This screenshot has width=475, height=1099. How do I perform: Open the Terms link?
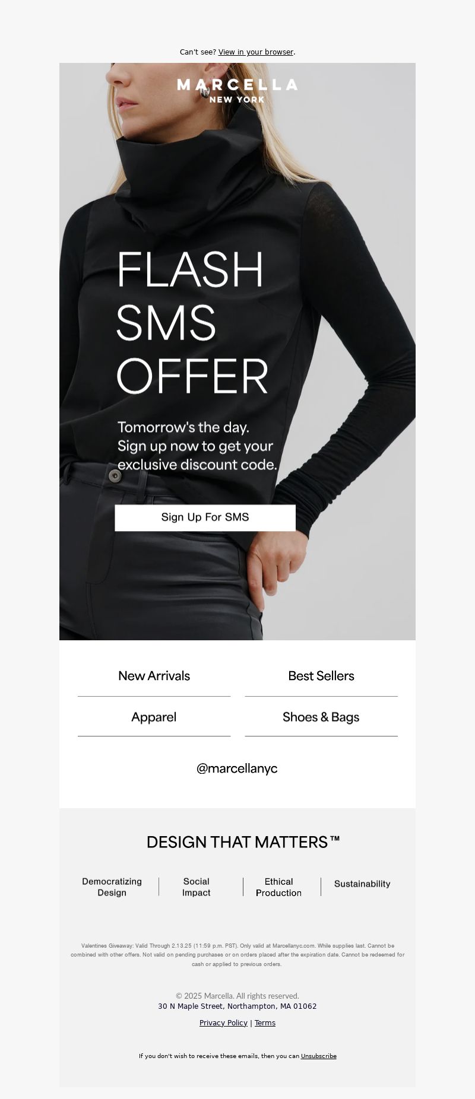point(265,1023)
